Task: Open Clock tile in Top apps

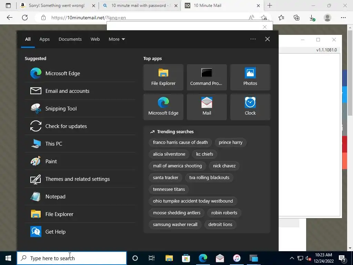Action: tap(250, 107)
